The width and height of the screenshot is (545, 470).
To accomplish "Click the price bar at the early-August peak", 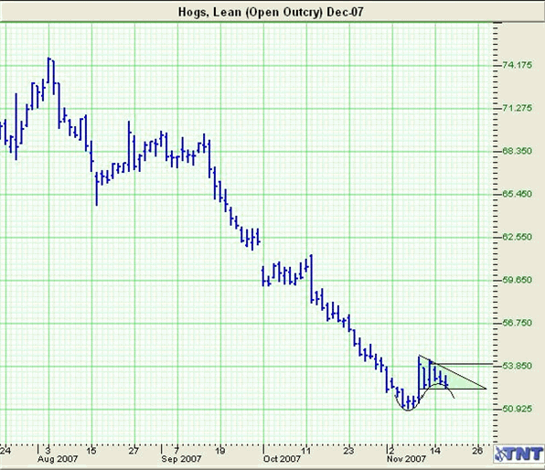I will tap(49, 70).
